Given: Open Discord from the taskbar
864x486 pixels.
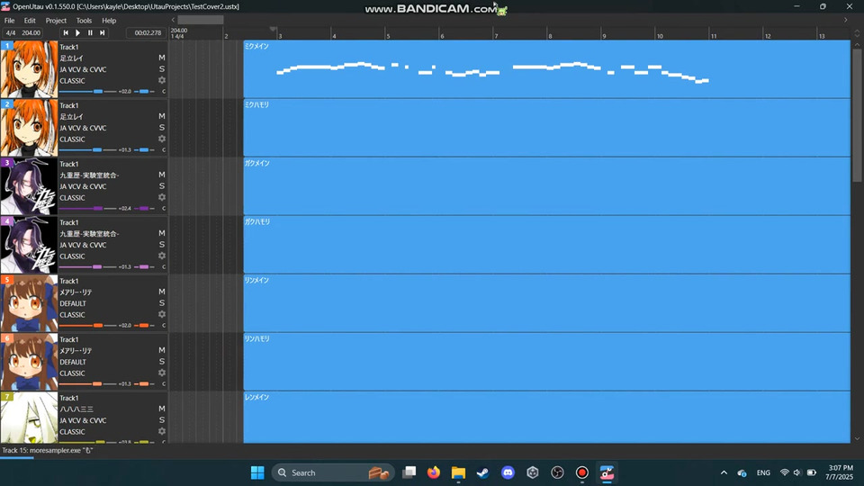Looking at the screenshot, I should pos(508,472).
